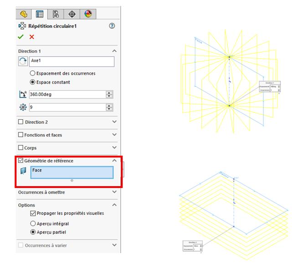This screenshot has width=303, height=273.
Task: Expand the Fonctions et faces section
Action: (114, 135)
